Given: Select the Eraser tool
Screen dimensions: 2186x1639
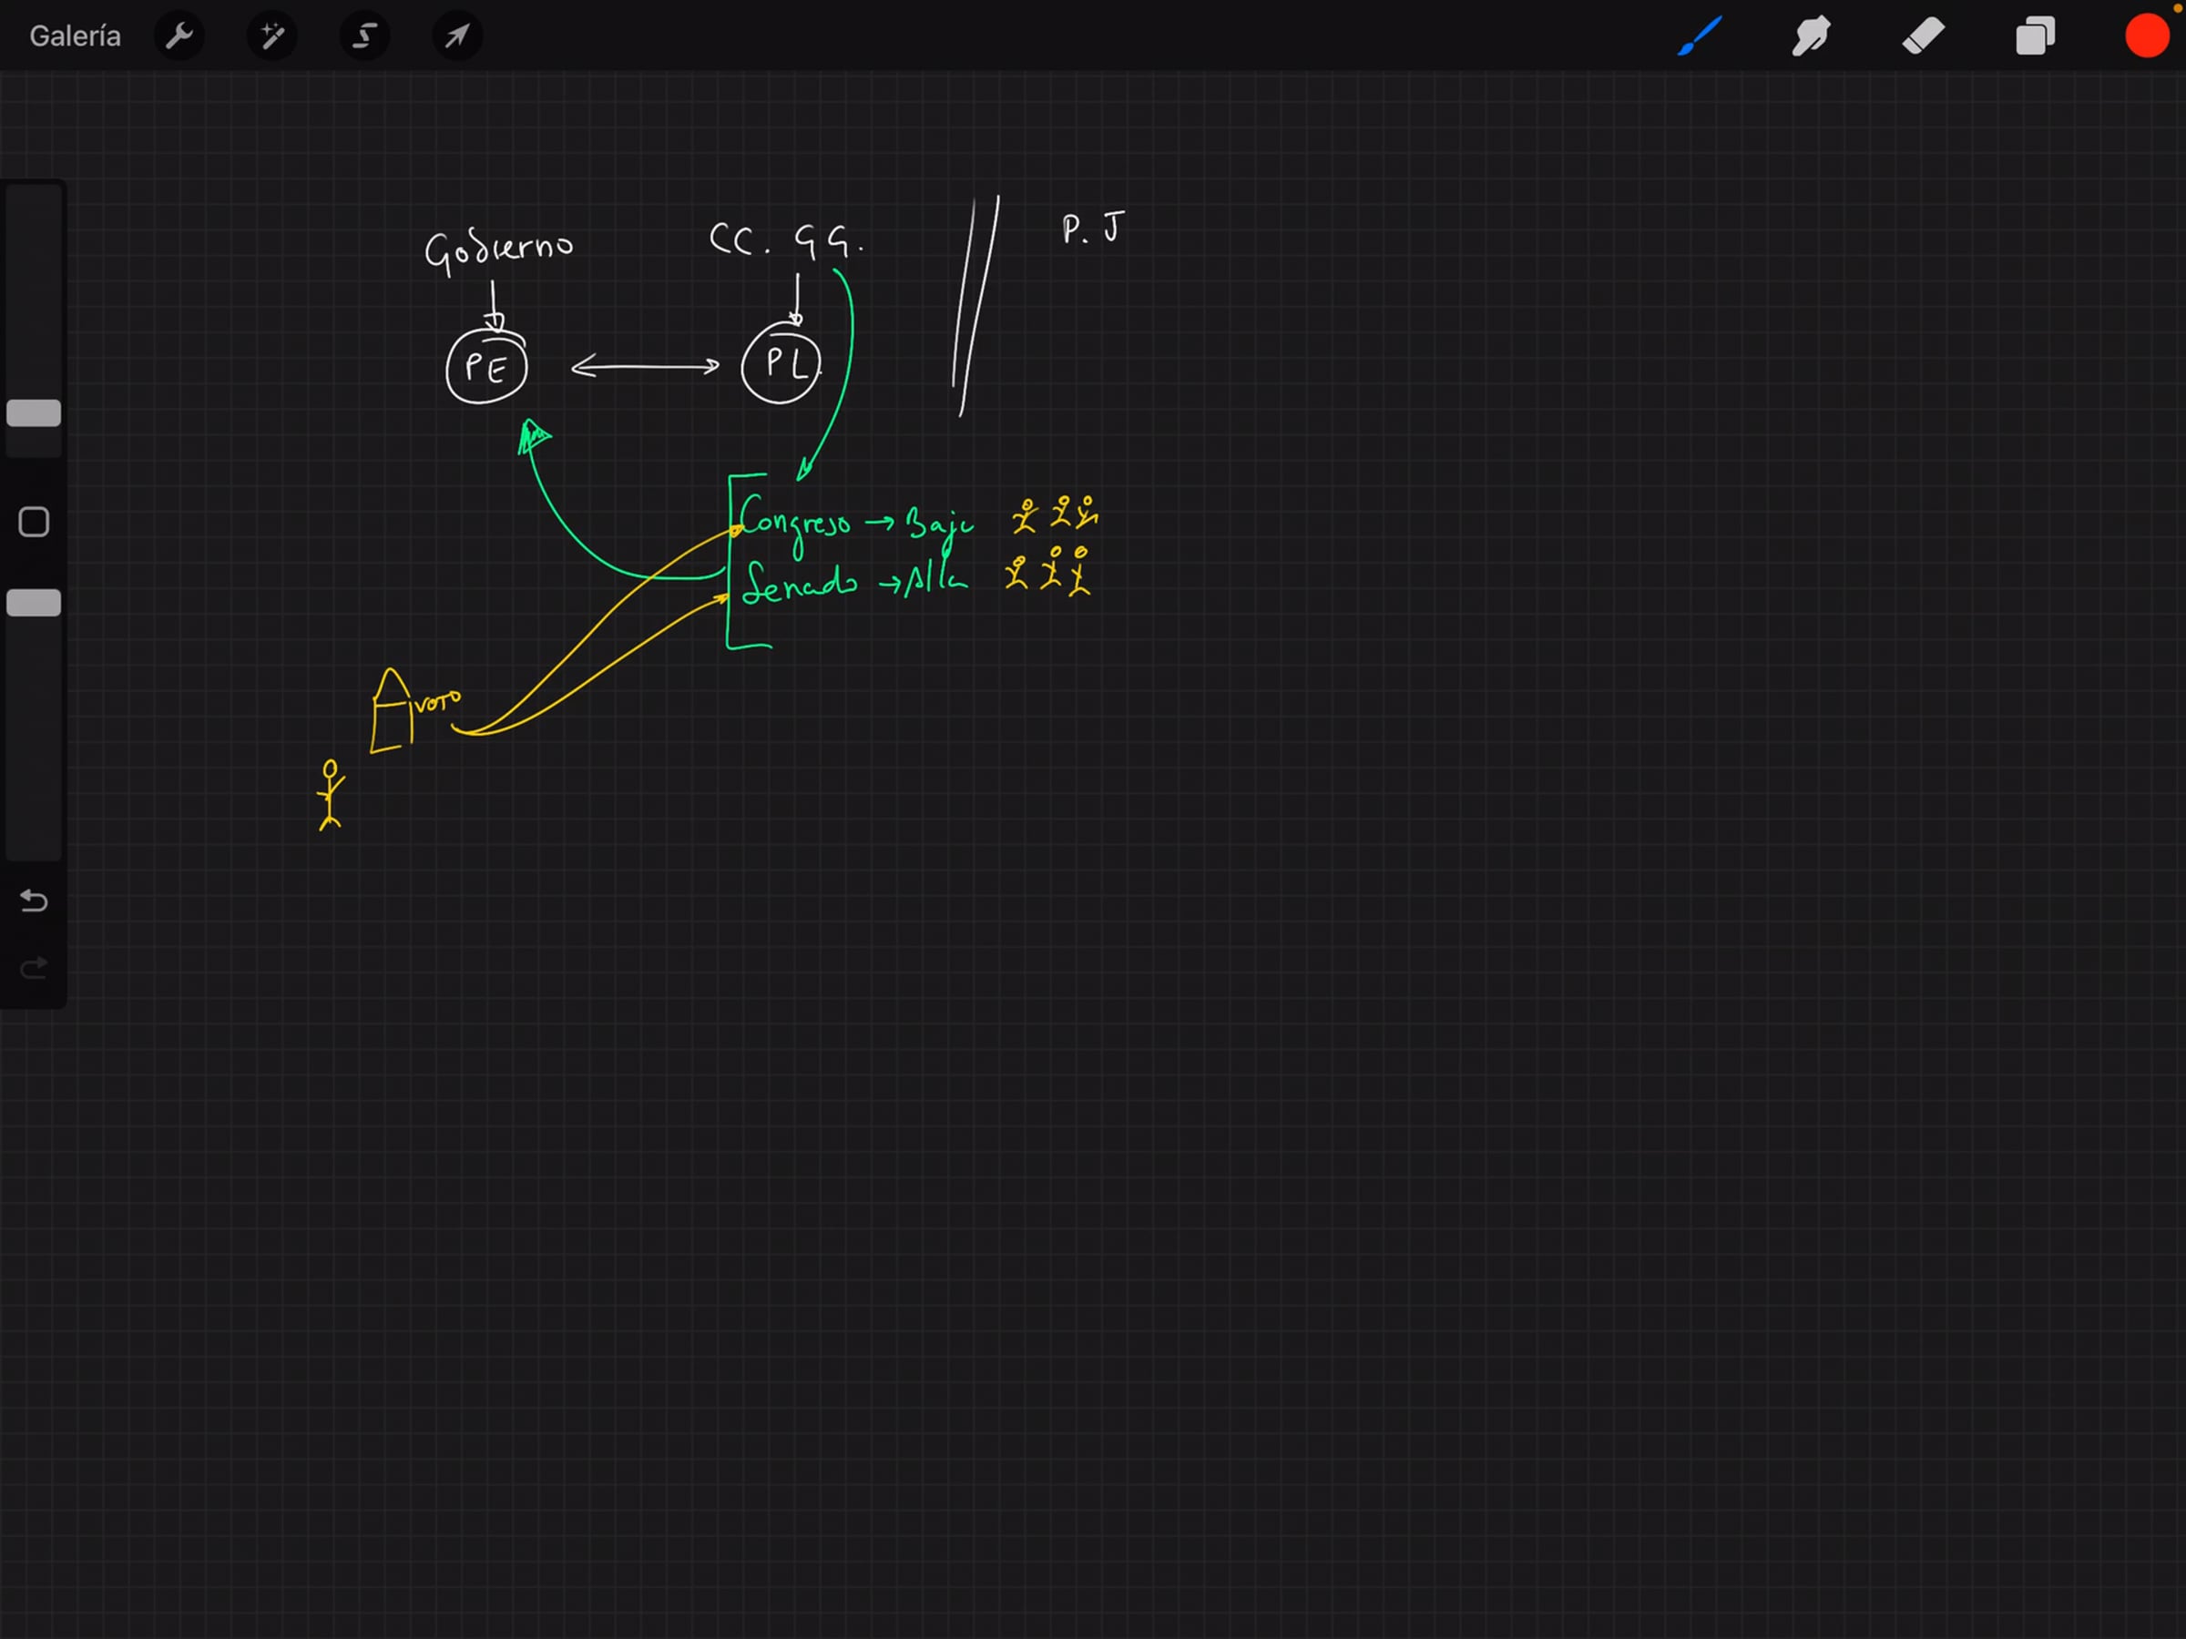Looking at the screenshot, I should [x=1923, y=36].
